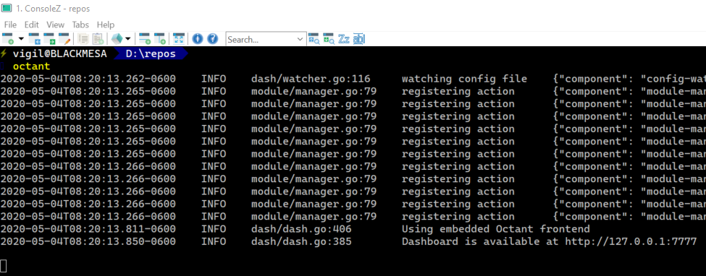The height and width of the screenshot is (276, 706).
Task: Click the vigil@BLACKMESA prompt segment
Action: [60, 54]
